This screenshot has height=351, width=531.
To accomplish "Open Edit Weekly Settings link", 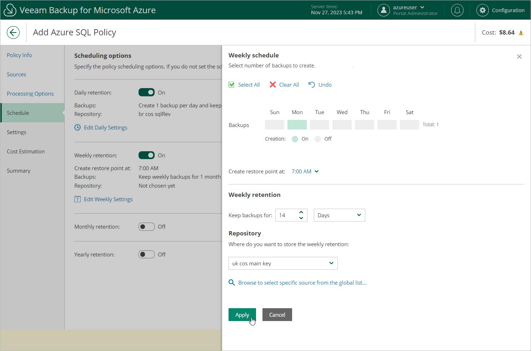I will 108,199.
